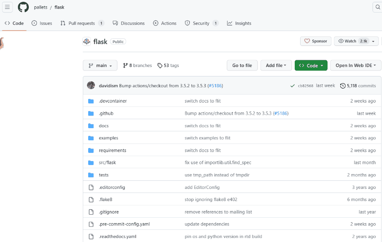This screenshot has height=242, width=382.
Task: Click the pallets owner link
Action: point(40,7)
